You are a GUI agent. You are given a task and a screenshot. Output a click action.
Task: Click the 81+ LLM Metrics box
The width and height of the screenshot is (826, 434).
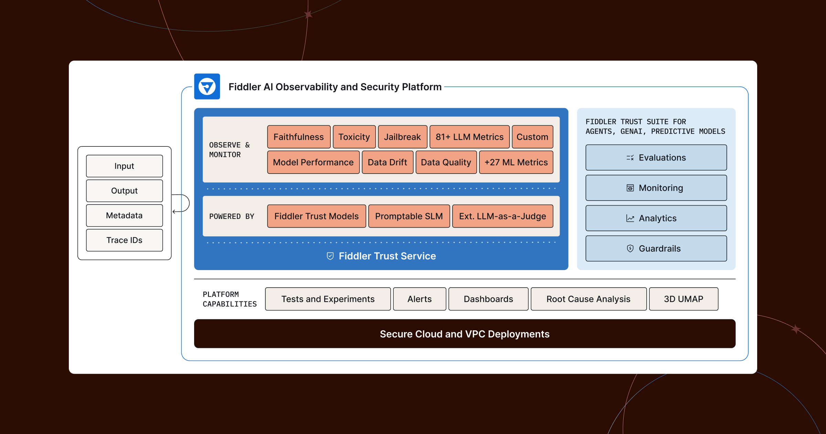point(469,137)
